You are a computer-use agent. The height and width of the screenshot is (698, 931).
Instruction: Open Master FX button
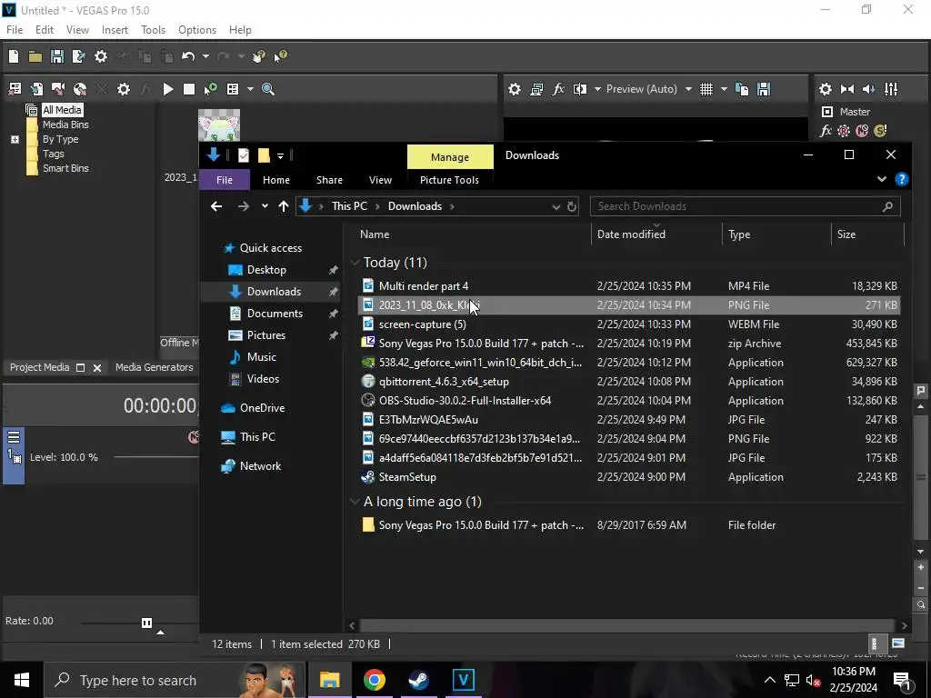point(826,131)
